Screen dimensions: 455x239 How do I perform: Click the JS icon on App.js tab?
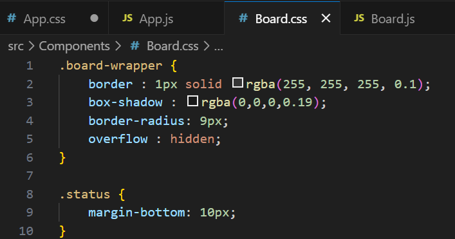[x=127, y=18]
